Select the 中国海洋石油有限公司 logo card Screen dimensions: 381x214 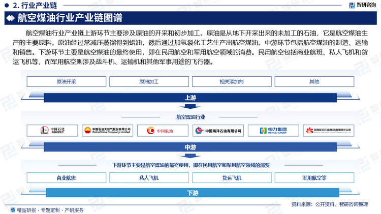pyautogui.click(x=218, y=131)
